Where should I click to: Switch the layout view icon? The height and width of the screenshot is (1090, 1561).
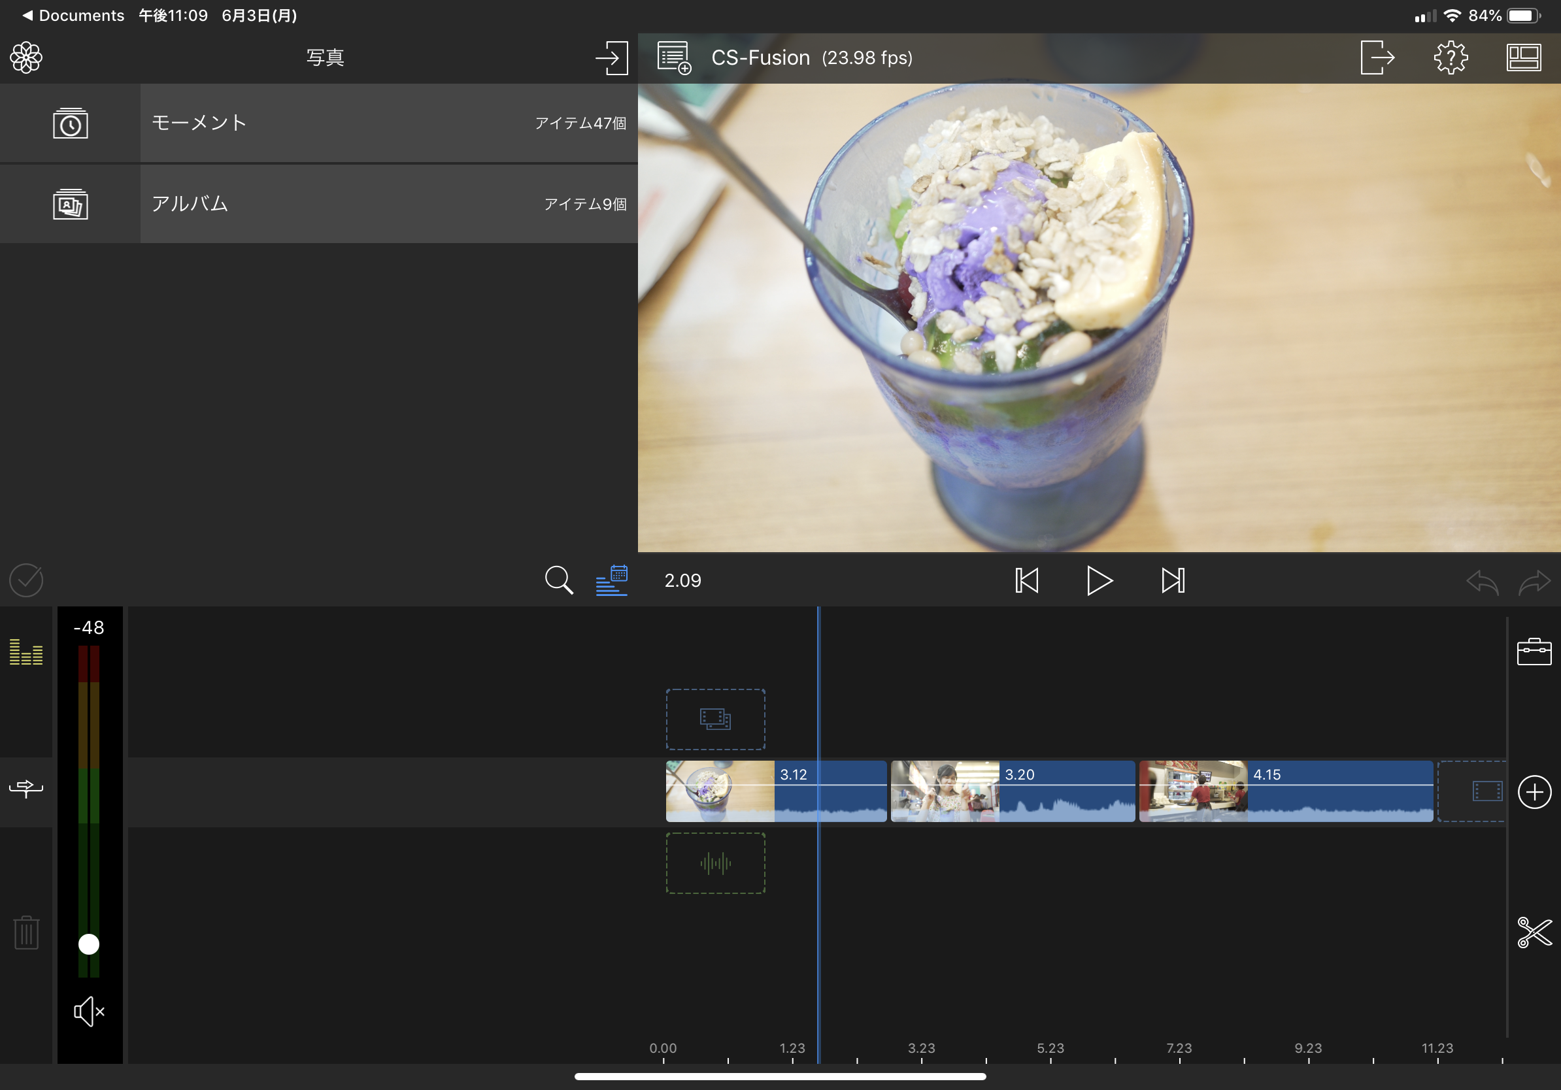point(1523,58)
